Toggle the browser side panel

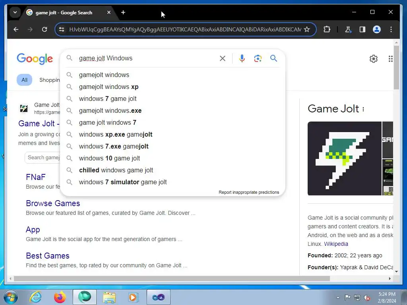click(362, 29)
